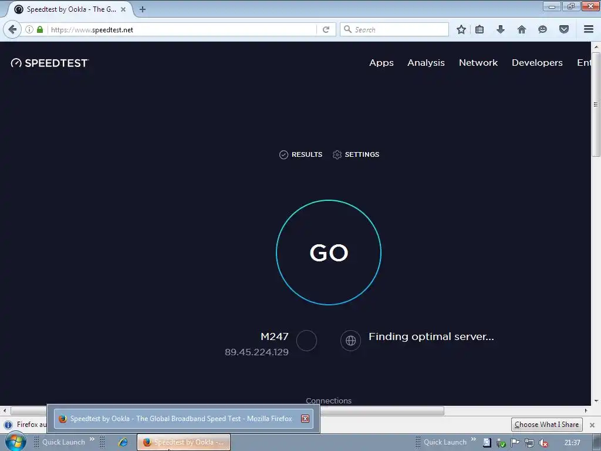Image resolution: width=601 pixels, height=451 pixels.
Task: Click the taskbar clock showing 21:37
Action: pos(572,443)
